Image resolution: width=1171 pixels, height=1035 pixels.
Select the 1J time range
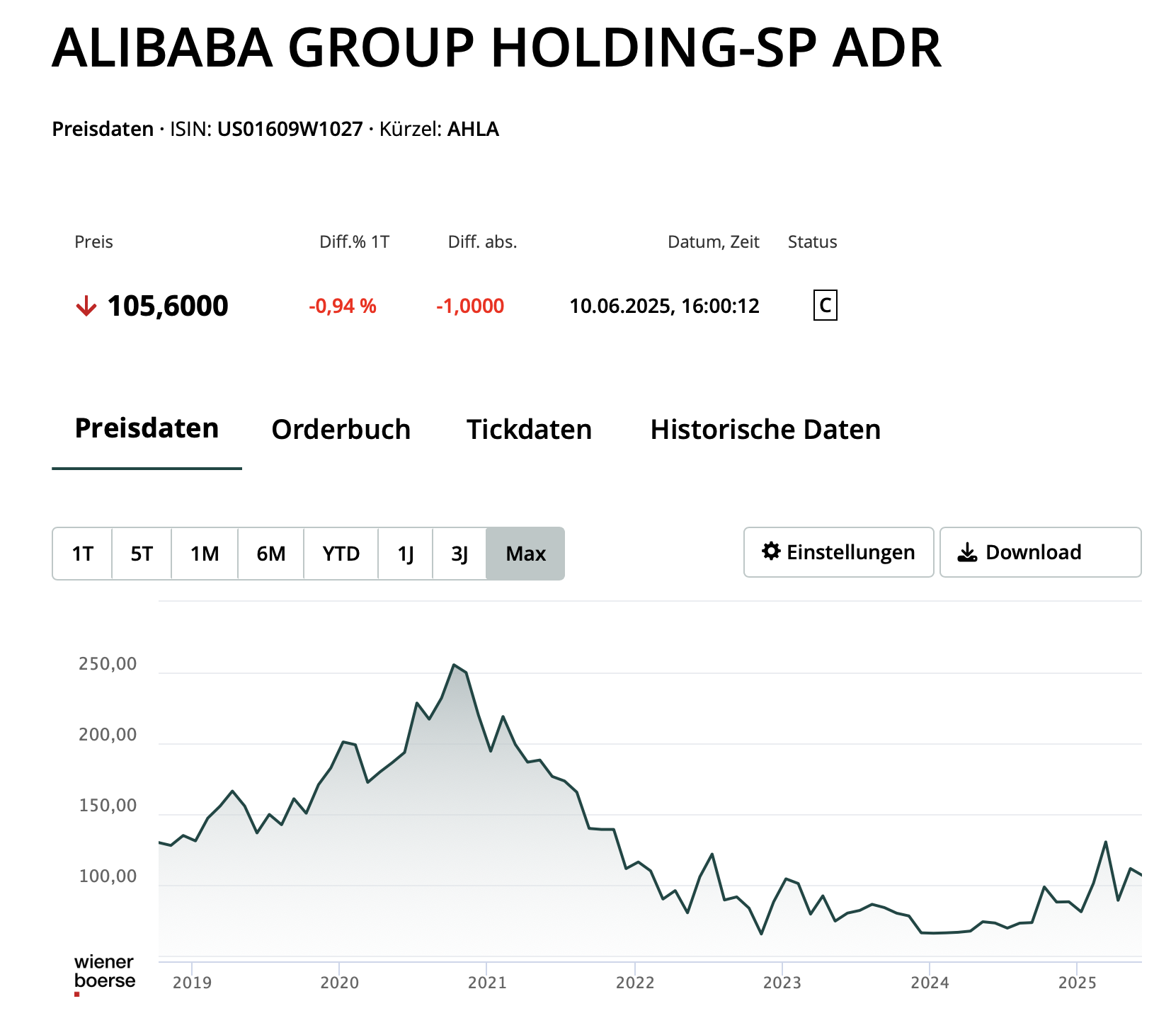click(x=406, y=554)
